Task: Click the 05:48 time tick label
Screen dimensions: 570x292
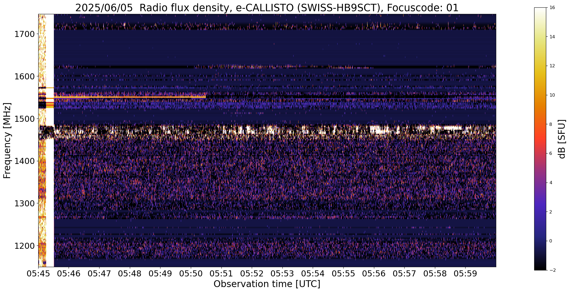Action: tap(130, 274)
